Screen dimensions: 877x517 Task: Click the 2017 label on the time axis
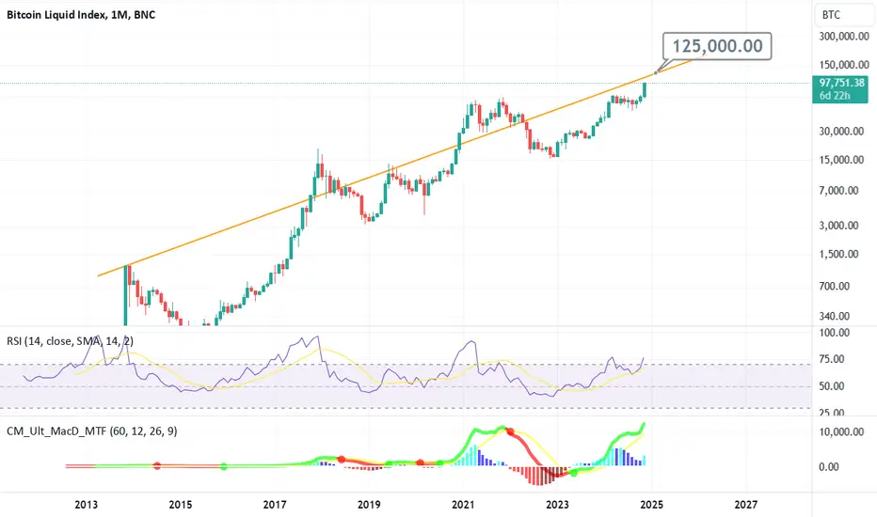[275, 505]
